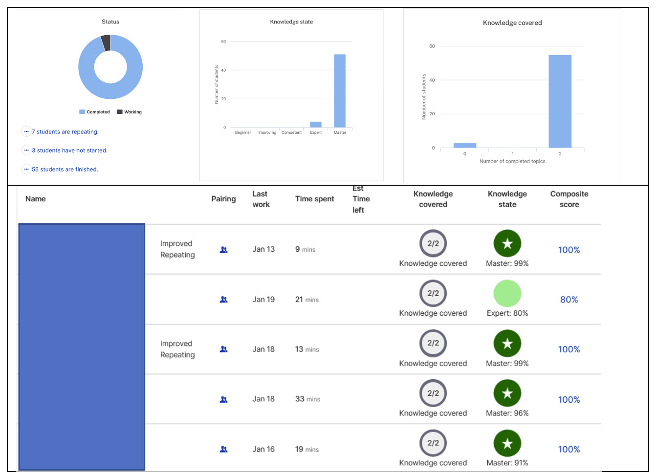Select the Master 91% star badge

pos(507,443)
